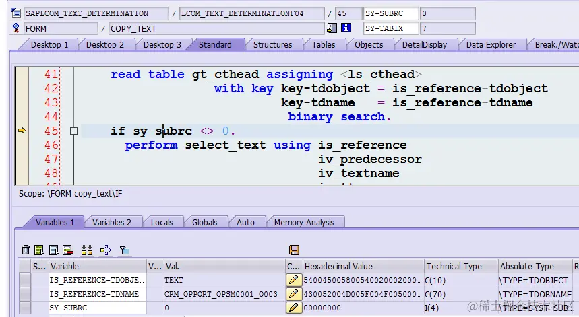Click the green list icon next to trash

(x=39, y=250)
